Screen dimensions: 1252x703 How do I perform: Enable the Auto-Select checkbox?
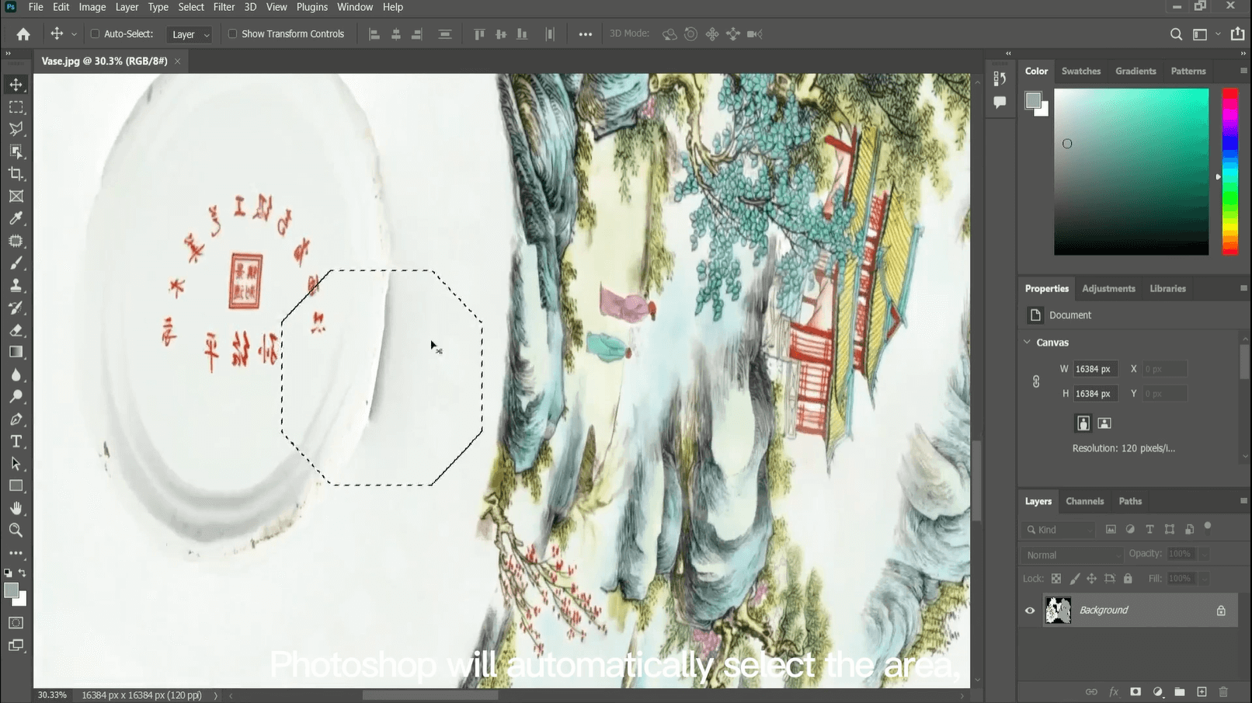click(x=95, y=34)
